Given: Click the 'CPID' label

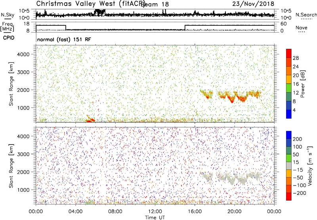Looking at the screenshot, I should pyautogui.click(x=9, y=38).
